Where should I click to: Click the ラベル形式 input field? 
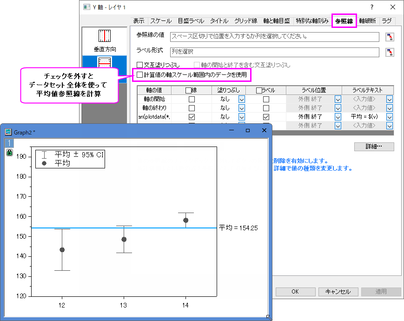[x=275, y=52]
